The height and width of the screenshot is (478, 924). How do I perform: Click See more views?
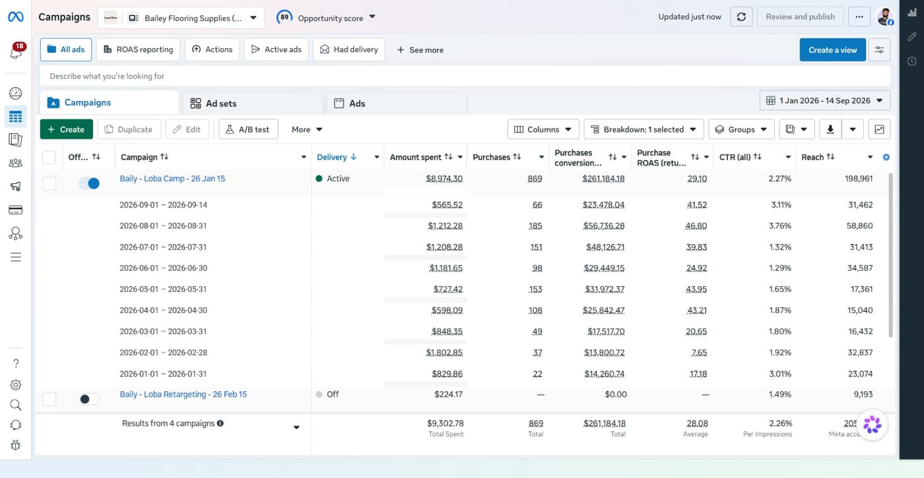[420, 50]
